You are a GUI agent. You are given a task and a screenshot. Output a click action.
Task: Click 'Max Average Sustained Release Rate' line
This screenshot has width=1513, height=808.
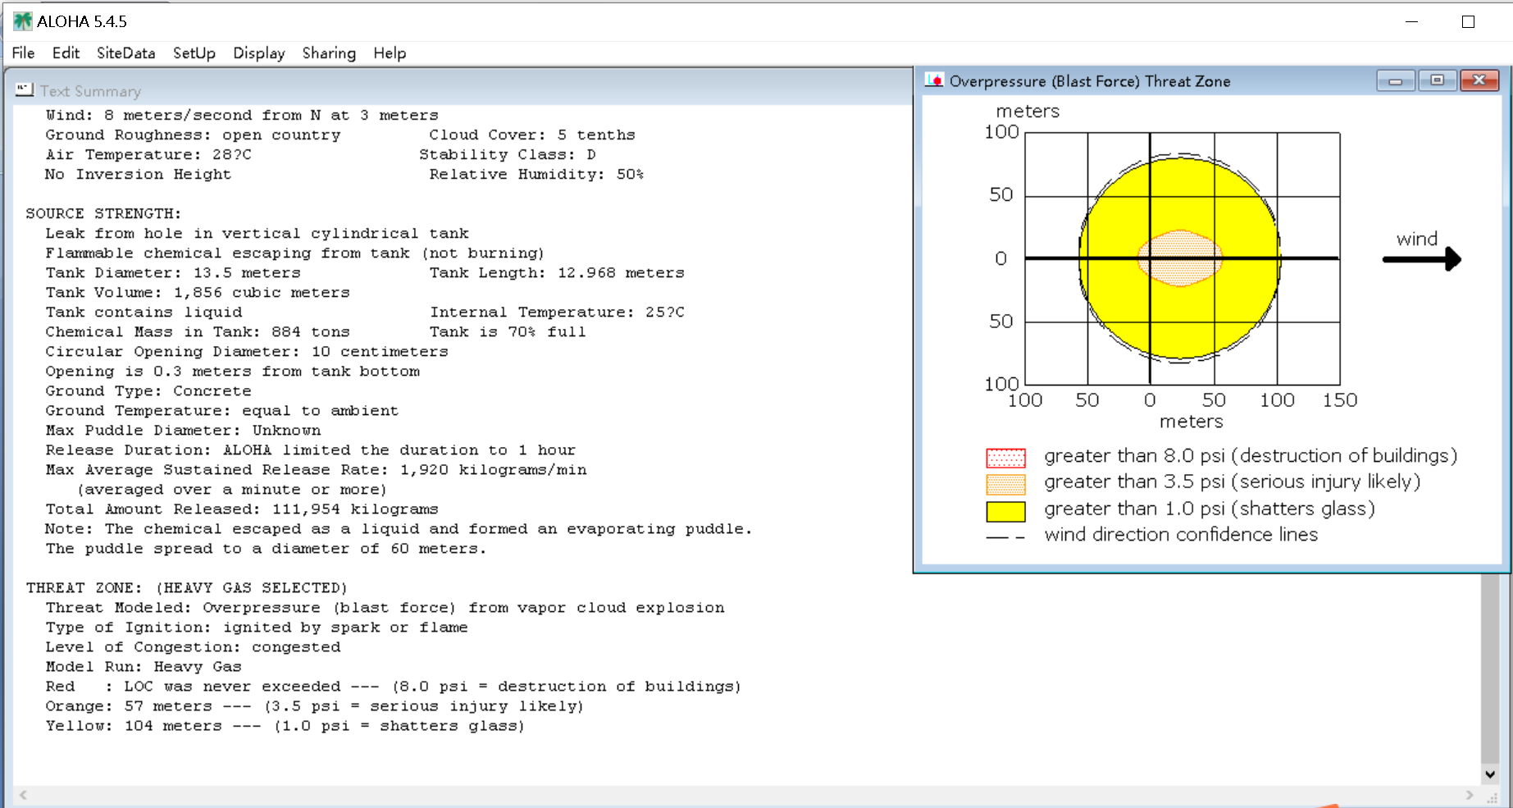pyautogui.click(x=316, y=469)
